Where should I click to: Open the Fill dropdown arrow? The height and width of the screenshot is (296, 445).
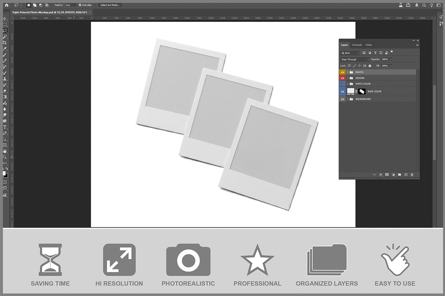[x=391, y=65]
